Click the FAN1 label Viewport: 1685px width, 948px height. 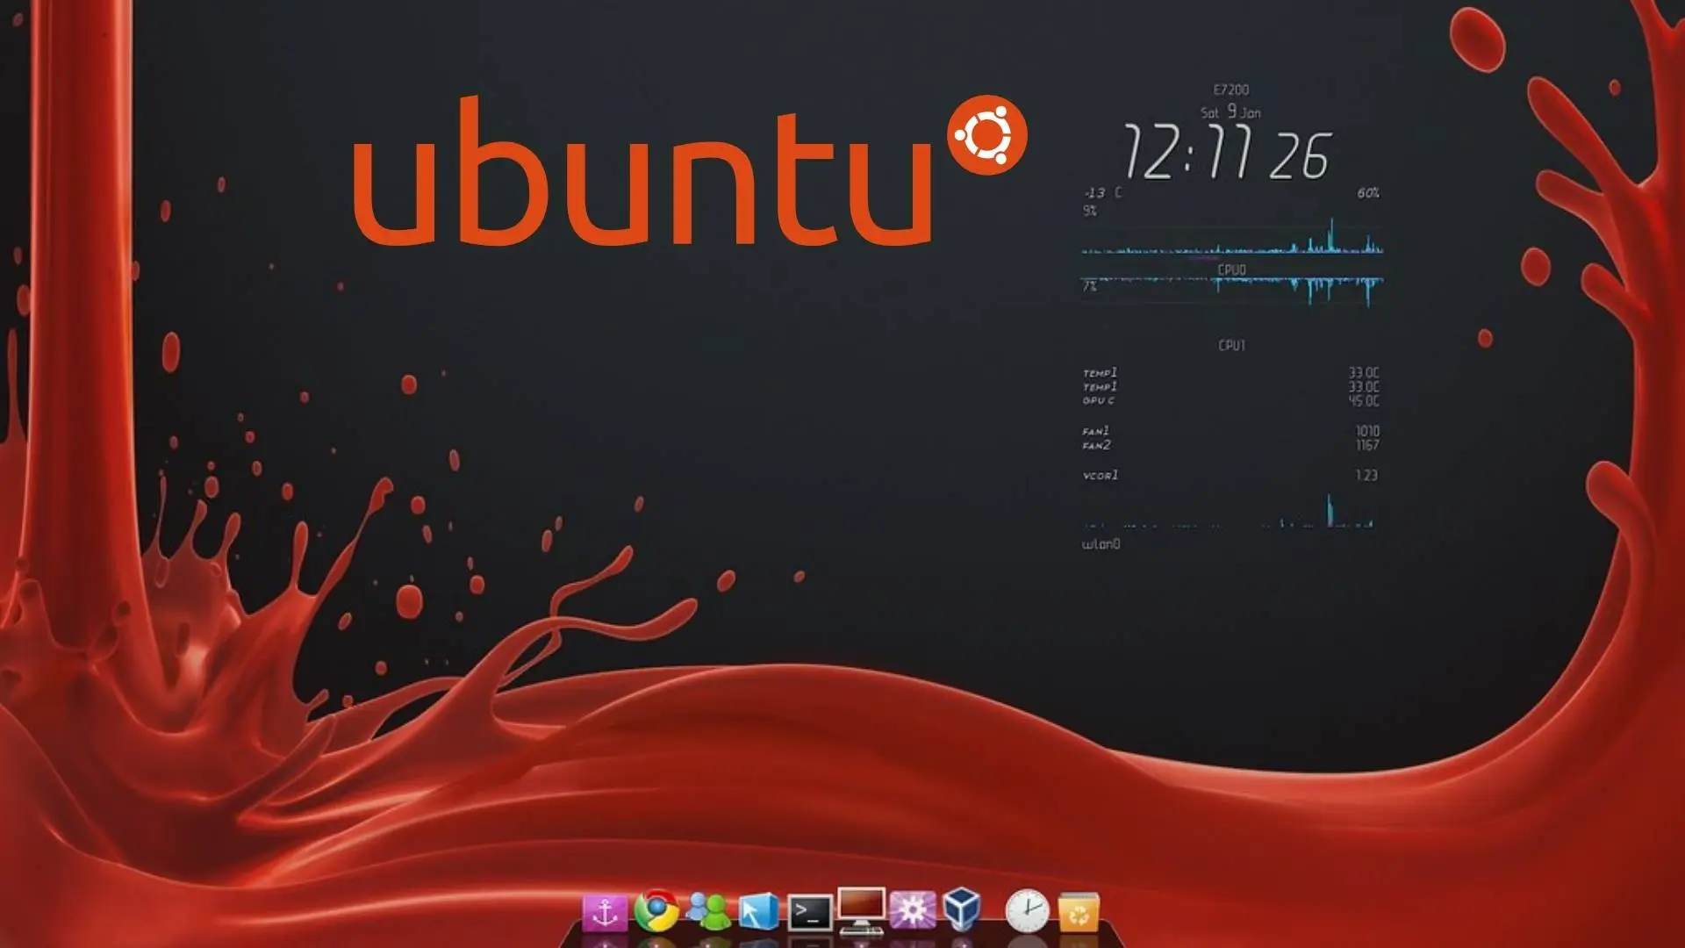[x=1095, y=431]
